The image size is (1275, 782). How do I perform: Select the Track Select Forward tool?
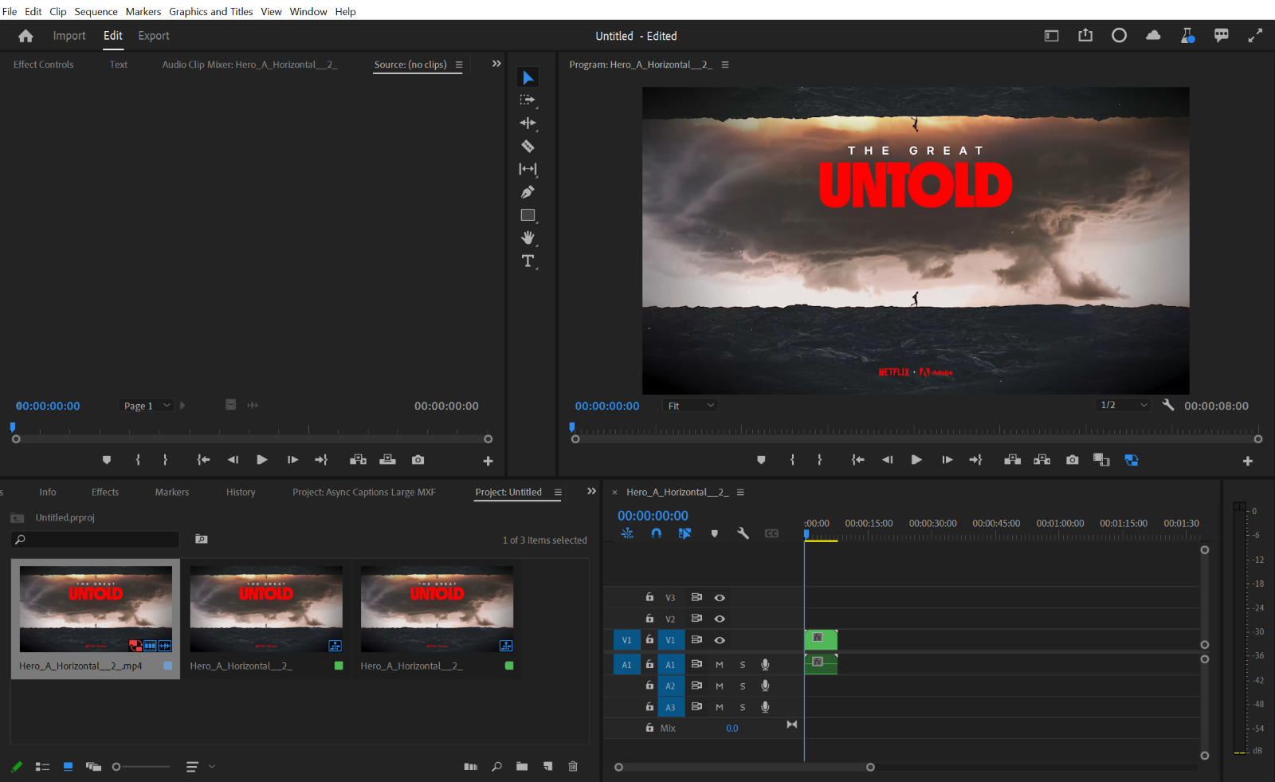tap(528, 100)
